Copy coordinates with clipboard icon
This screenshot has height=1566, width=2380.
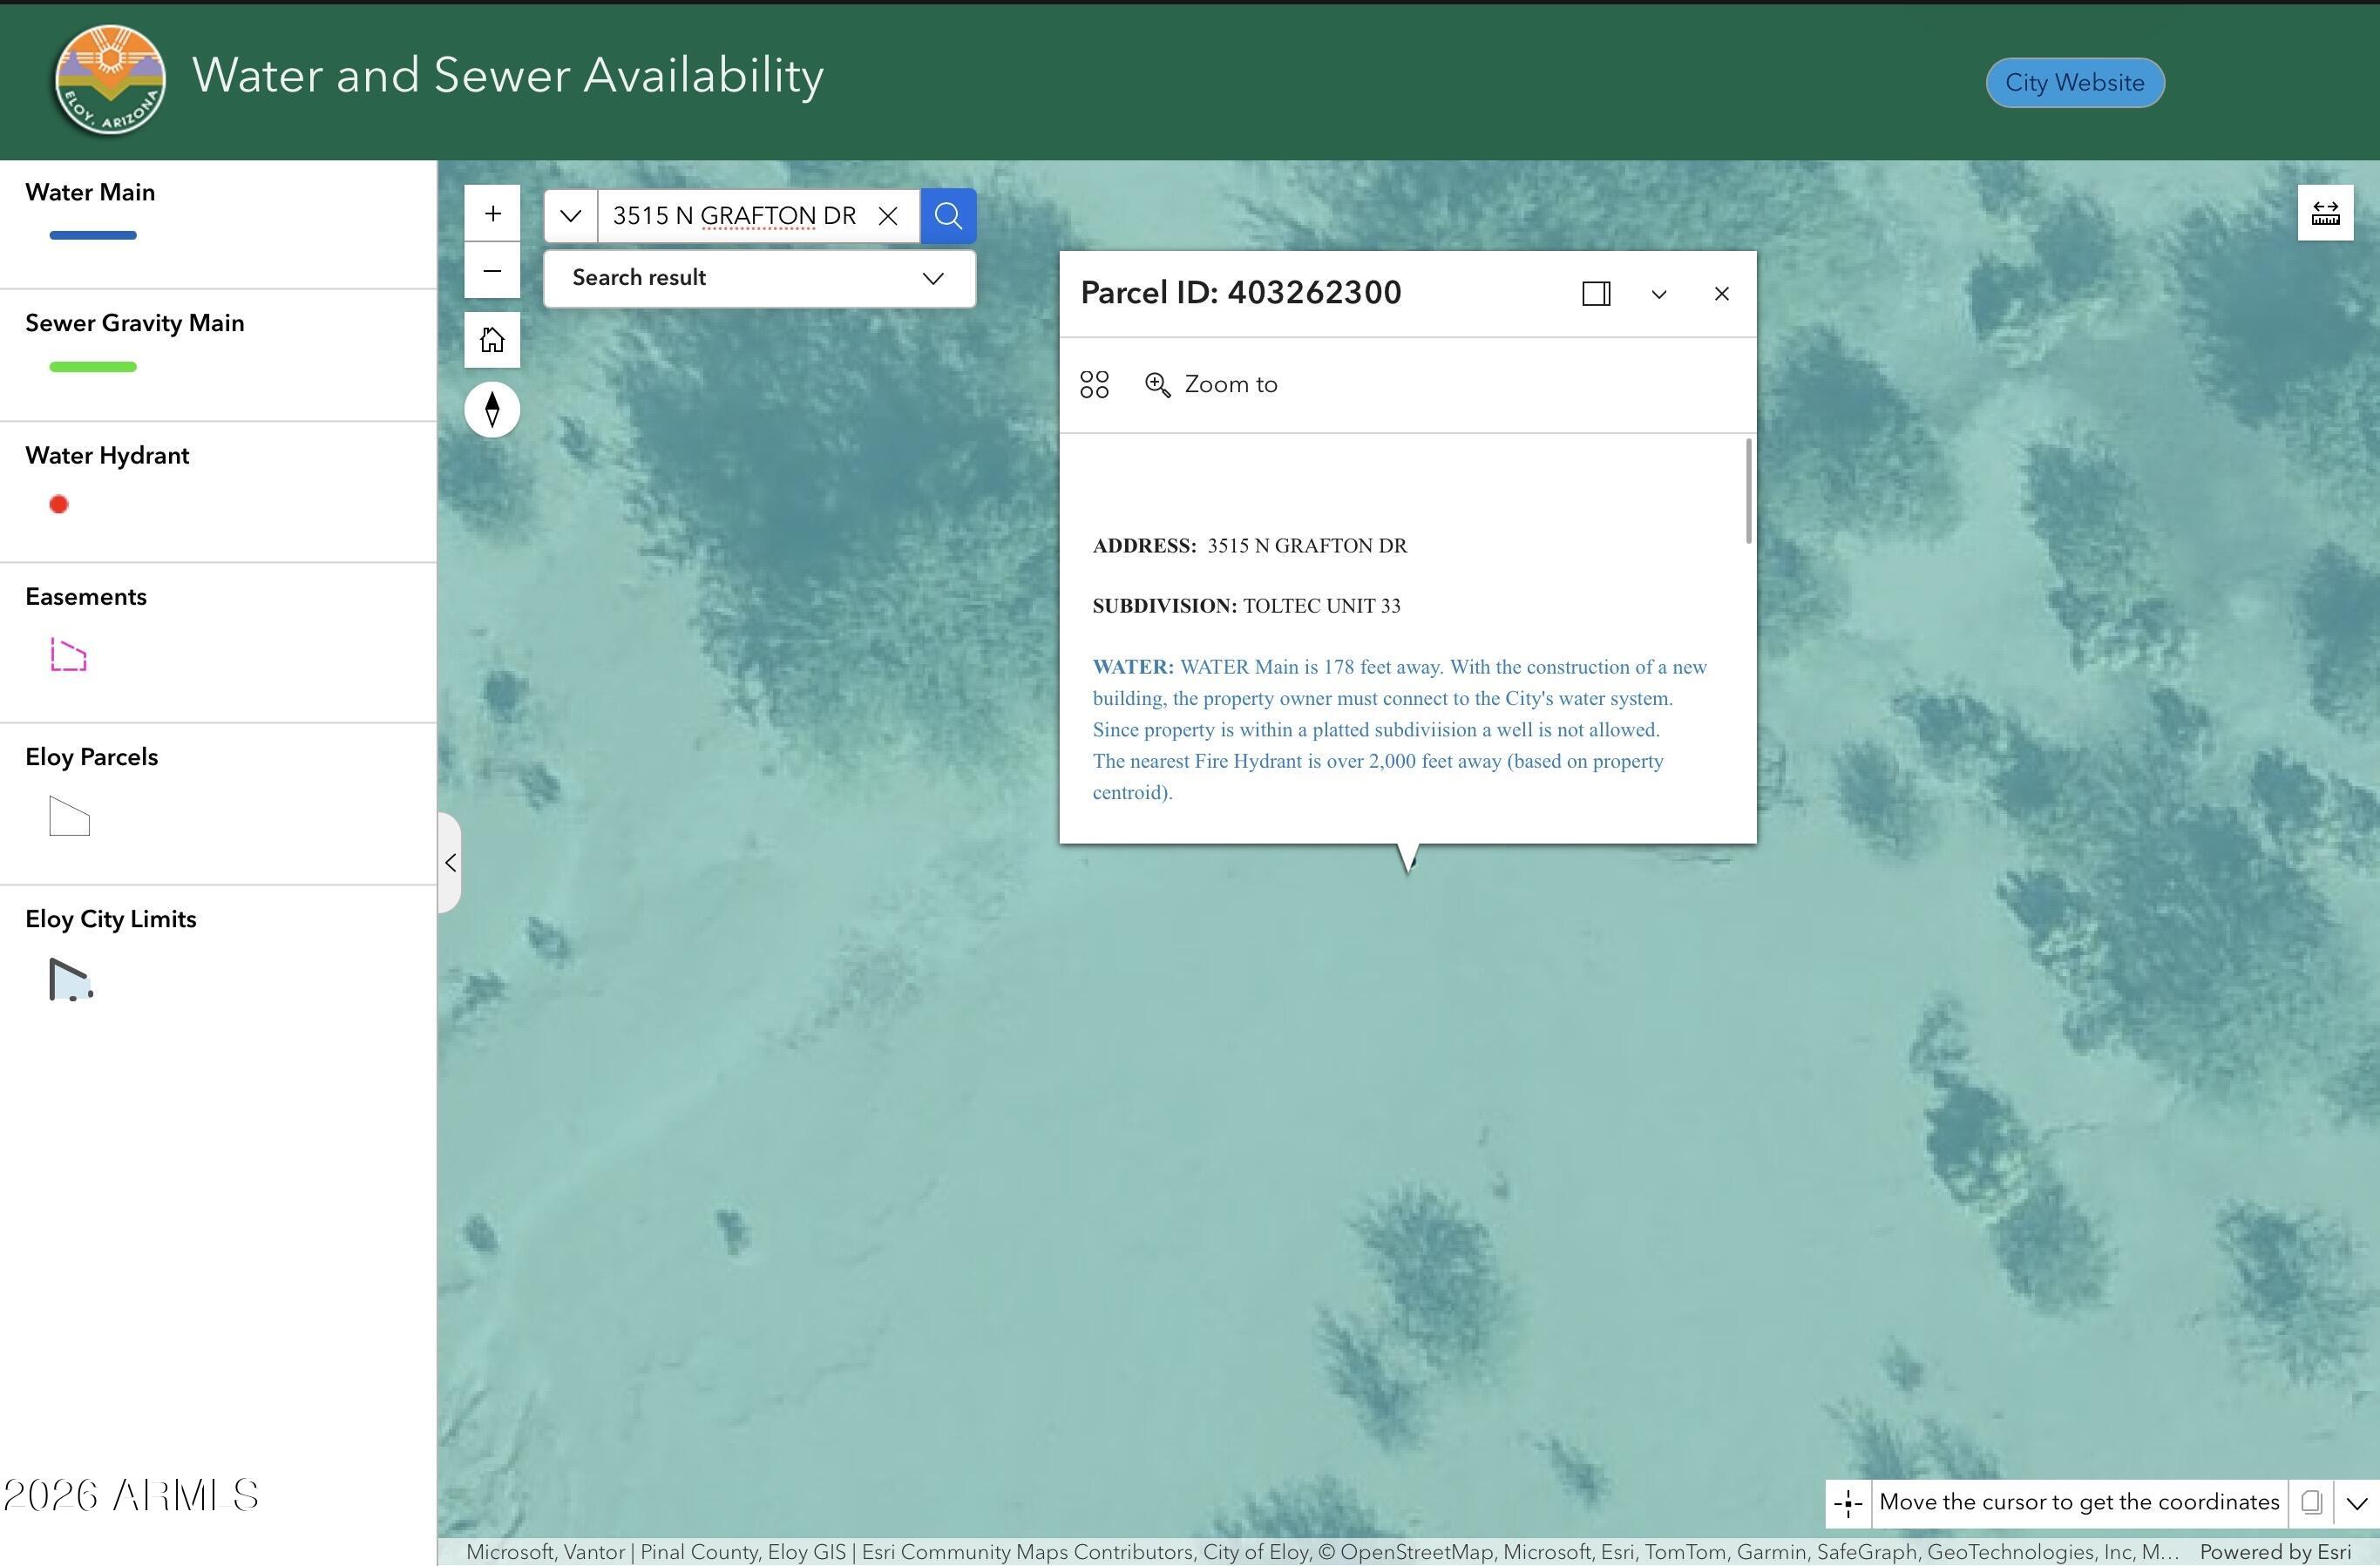(2311, 1503)
